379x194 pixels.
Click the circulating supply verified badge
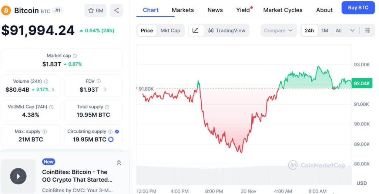[x=117, y=132]
